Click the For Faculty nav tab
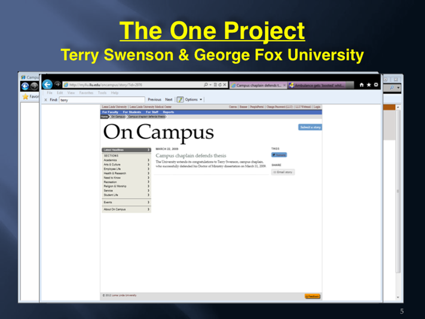 pos(110,112)
